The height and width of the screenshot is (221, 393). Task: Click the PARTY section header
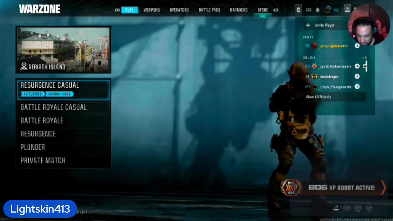[308, 37]
